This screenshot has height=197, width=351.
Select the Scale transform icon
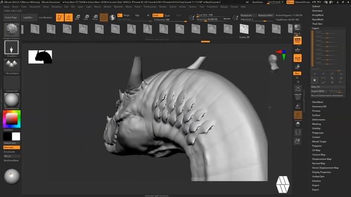(86, 18)
